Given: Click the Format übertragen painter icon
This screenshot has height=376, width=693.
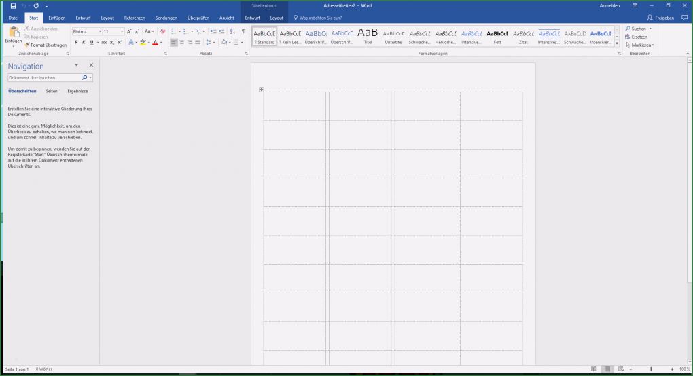Looking at the screenshot, I should 27,45.
